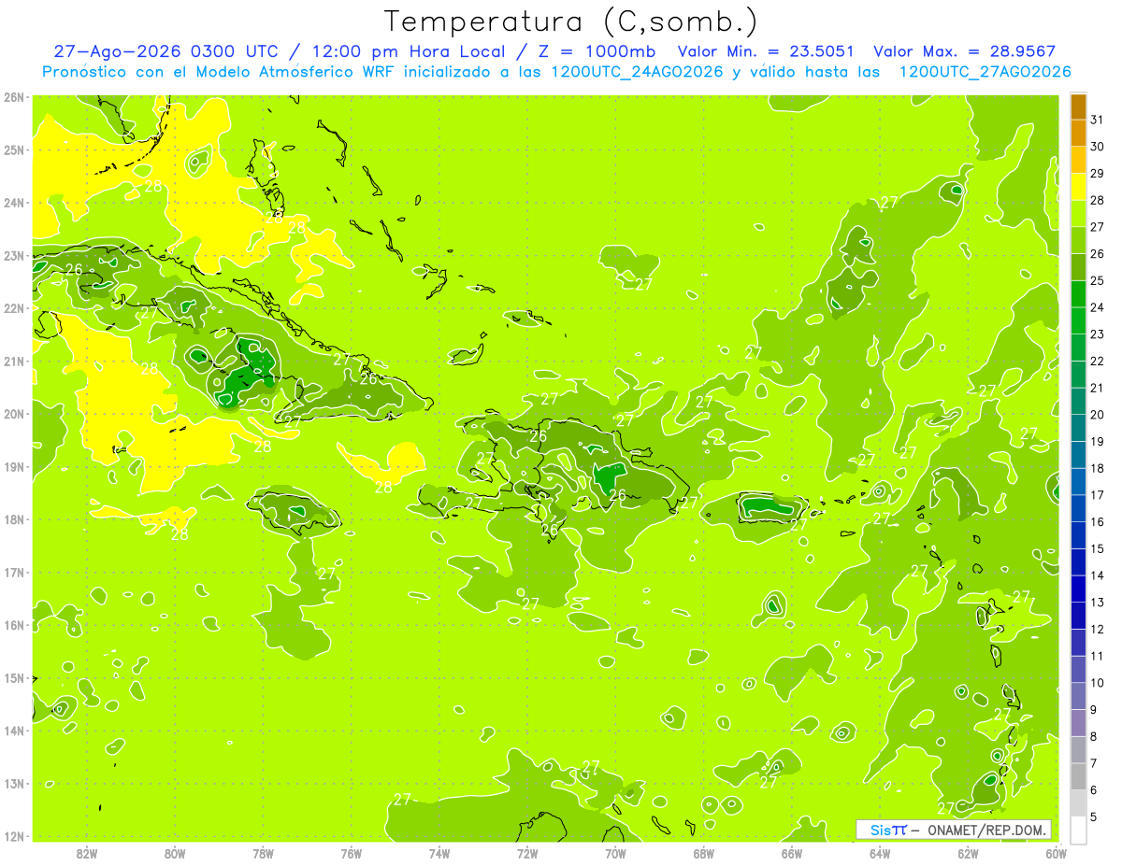1122x866 pixels.
Task: Click longitude label "72W"
Action: click(527, 853)
